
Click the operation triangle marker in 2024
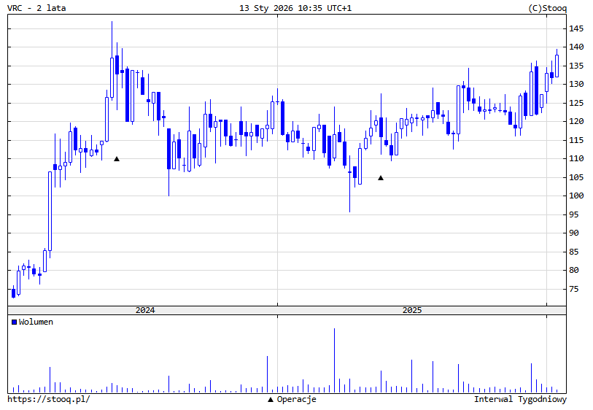pyautogui.click(x=117, y=158)
